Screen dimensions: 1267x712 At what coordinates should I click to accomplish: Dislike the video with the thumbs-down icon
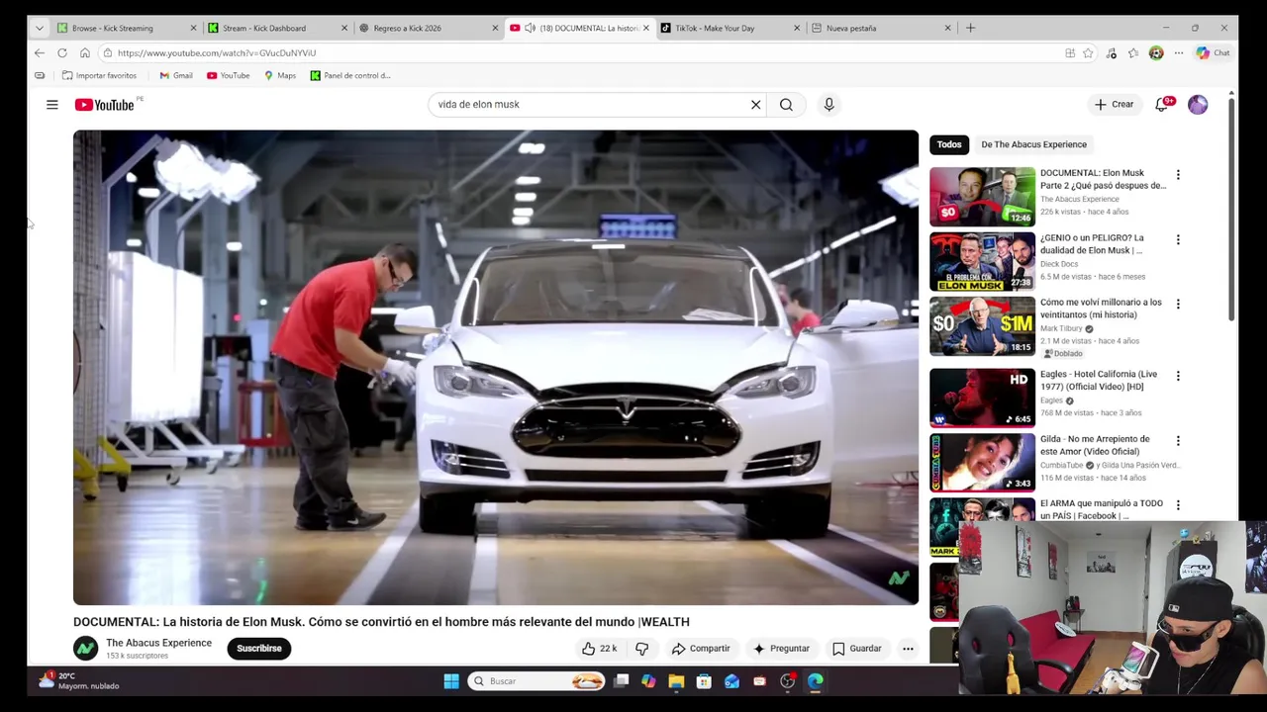tap(641, 649)
